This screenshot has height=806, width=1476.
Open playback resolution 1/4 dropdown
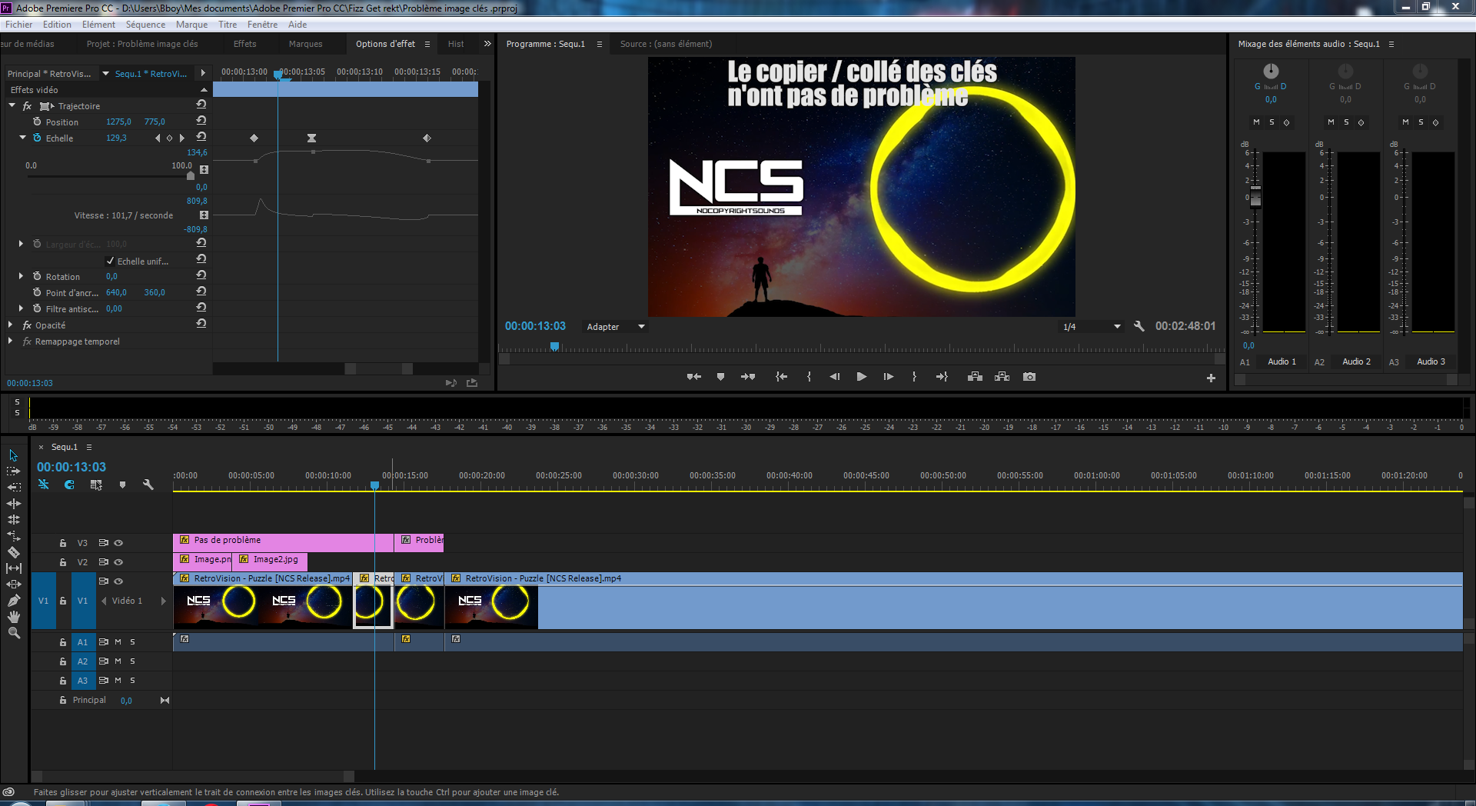(x=1091, y=327)
